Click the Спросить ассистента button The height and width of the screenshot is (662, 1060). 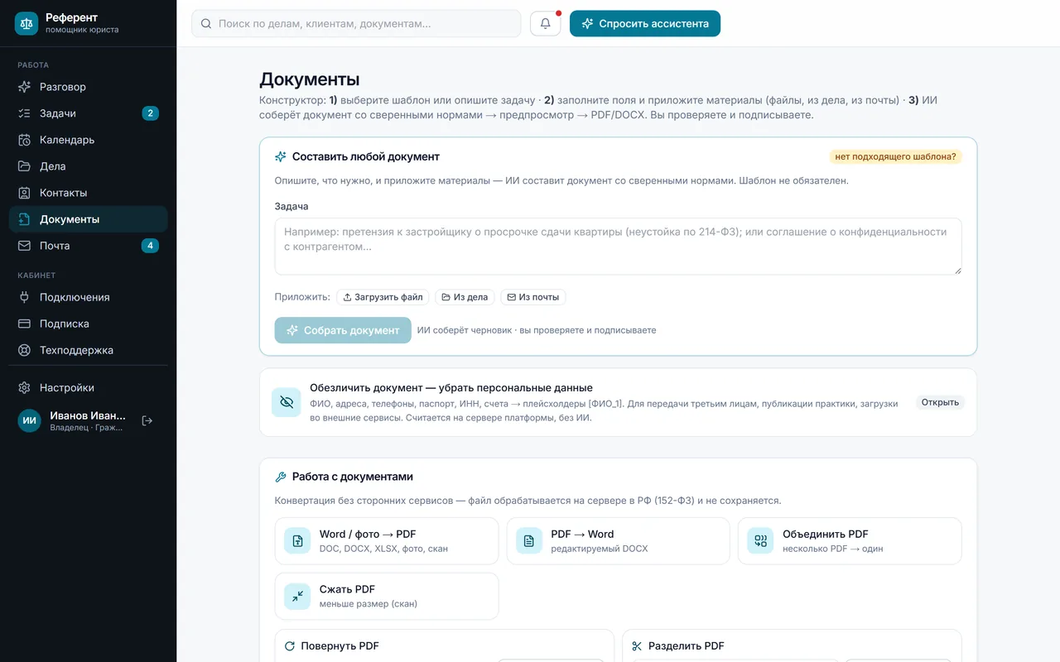point(645,23)
